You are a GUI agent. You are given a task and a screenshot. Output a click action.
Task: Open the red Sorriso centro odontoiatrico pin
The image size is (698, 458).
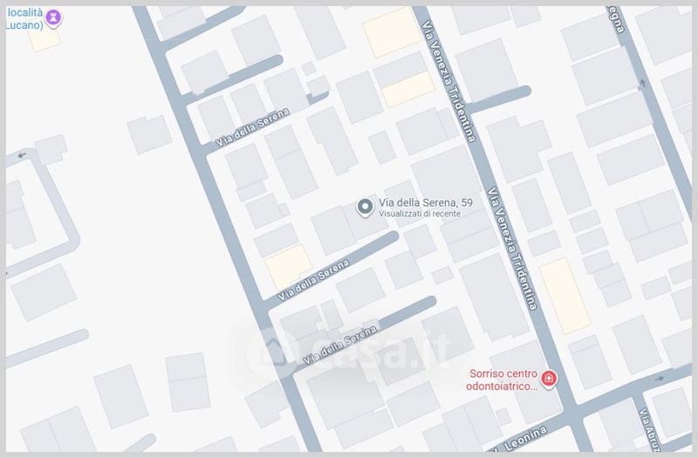coord(549,379)
